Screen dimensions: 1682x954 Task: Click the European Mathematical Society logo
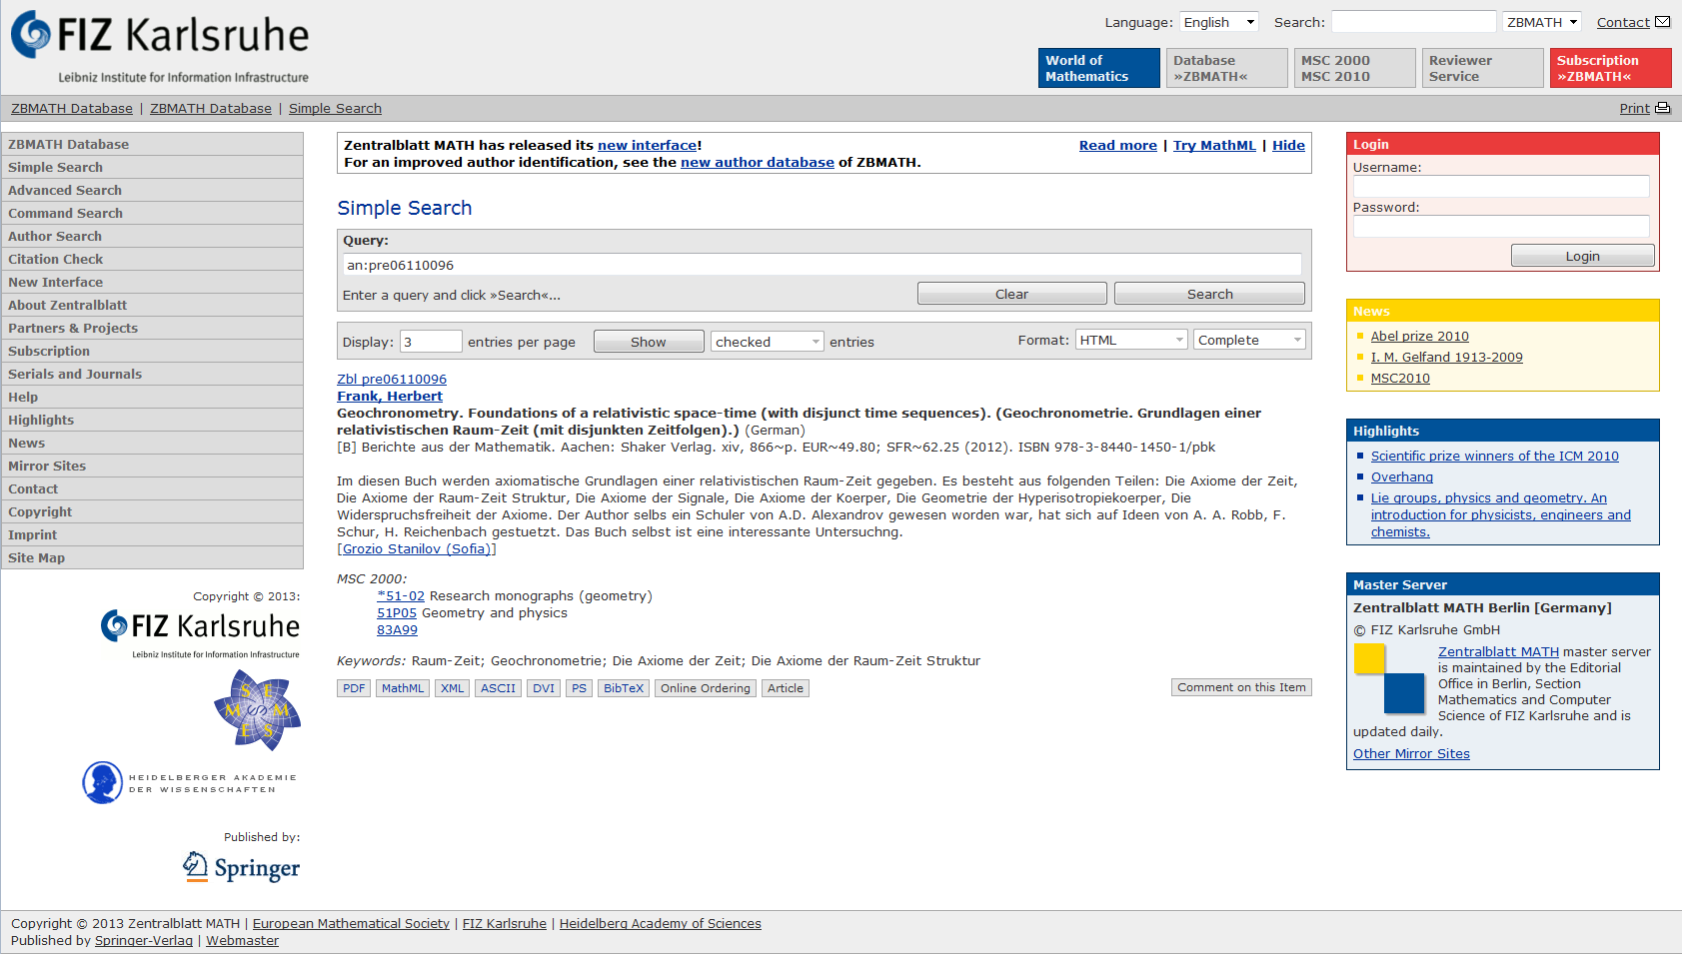coord(258,710)
